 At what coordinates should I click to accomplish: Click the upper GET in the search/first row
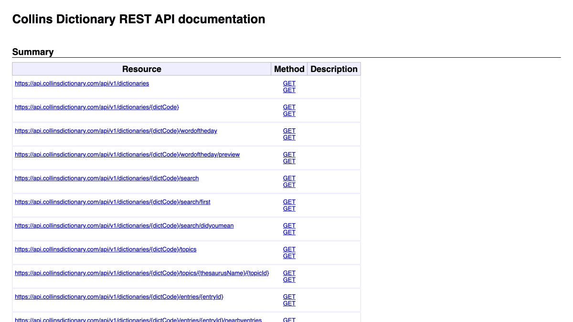click(289, 202)
